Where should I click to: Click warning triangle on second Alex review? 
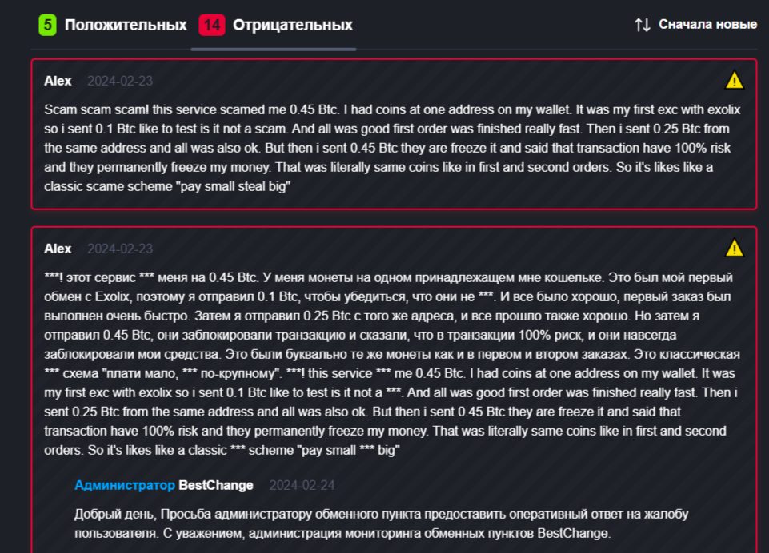(x=734, y=249)
